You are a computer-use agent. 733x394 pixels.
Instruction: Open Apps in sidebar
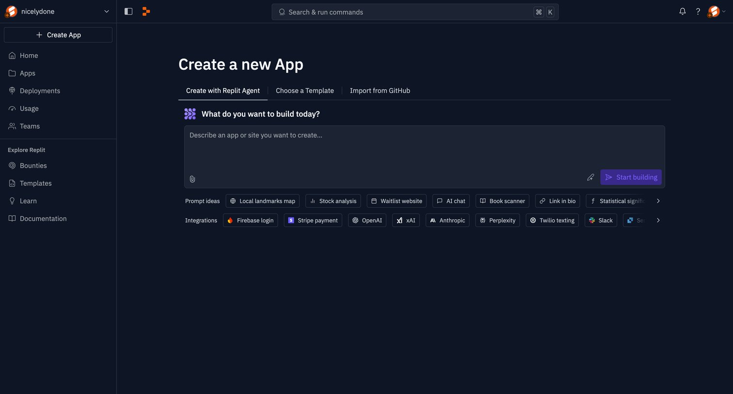click(58, 73)
